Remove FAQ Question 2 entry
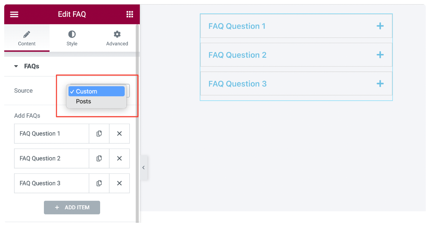This screenshot has height=227, width=430. coord(119,158)
